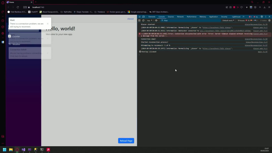Open the 19 Issues summary
The width and height of the screenshot is (272, 153).
[247, 20]
